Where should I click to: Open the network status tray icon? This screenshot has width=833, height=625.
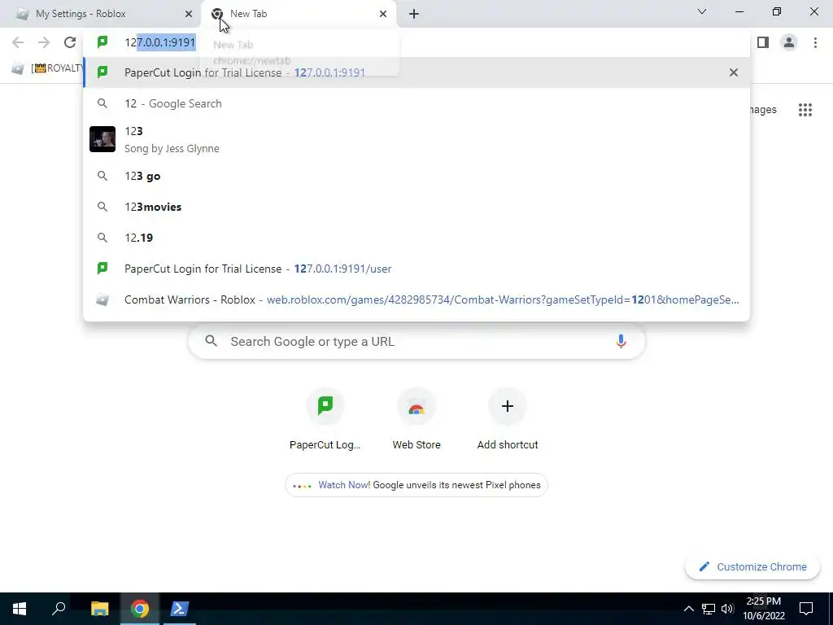coord(709,609)
